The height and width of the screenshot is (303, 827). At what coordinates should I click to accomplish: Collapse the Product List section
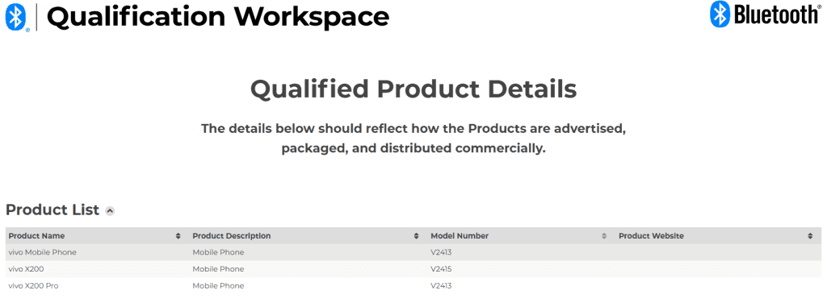[110, 211]
